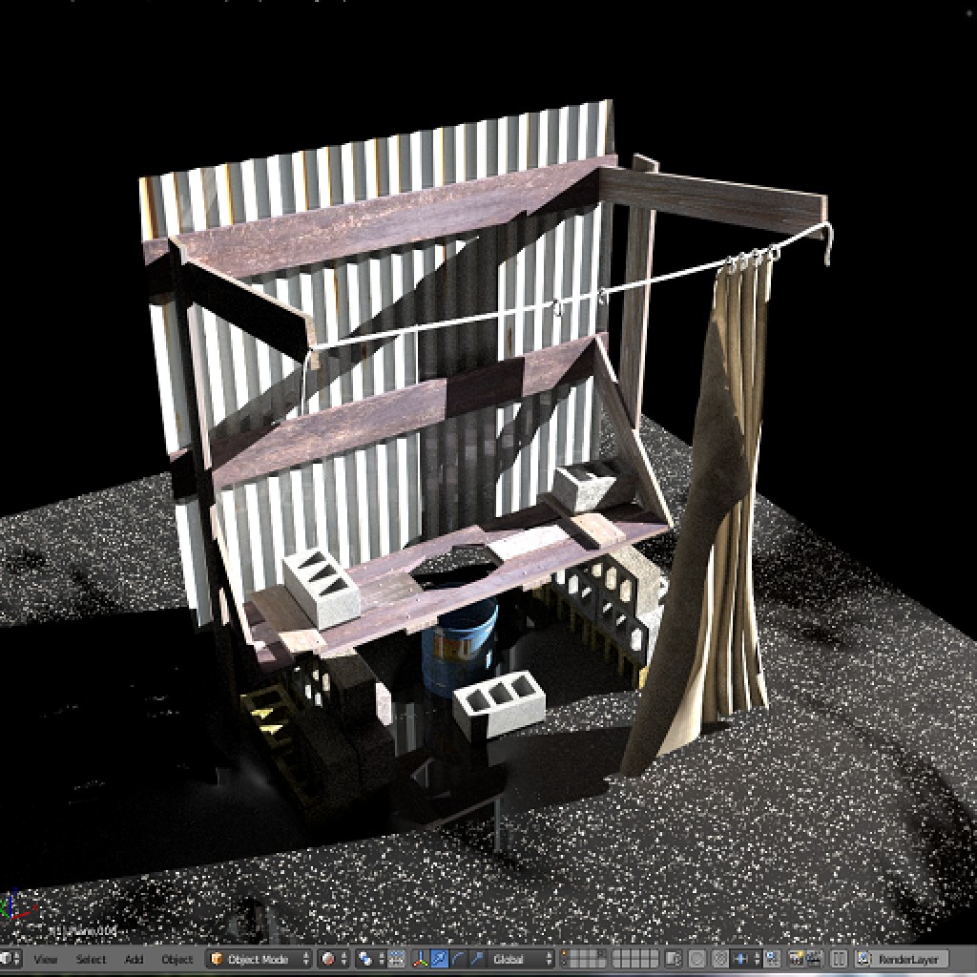Open the Add menu
The height and width of the screenshot is (977, 977).
pos(134,960)
